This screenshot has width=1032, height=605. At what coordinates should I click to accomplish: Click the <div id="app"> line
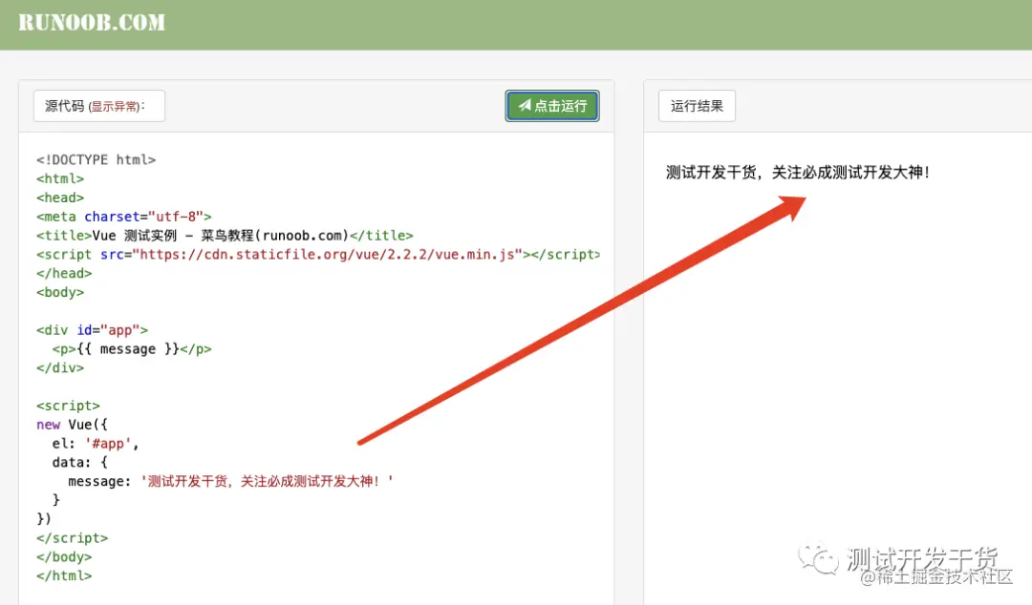[92, 330]
